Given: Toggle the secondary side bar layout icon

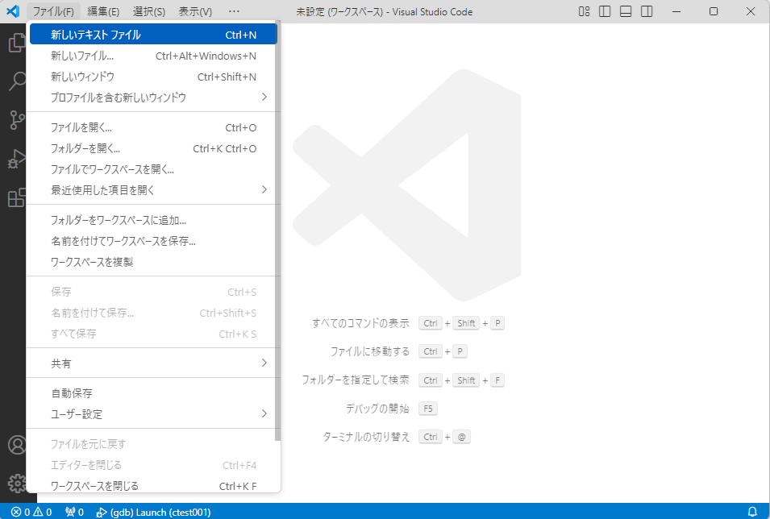Looking at the screenshot, I should [647, 11].
